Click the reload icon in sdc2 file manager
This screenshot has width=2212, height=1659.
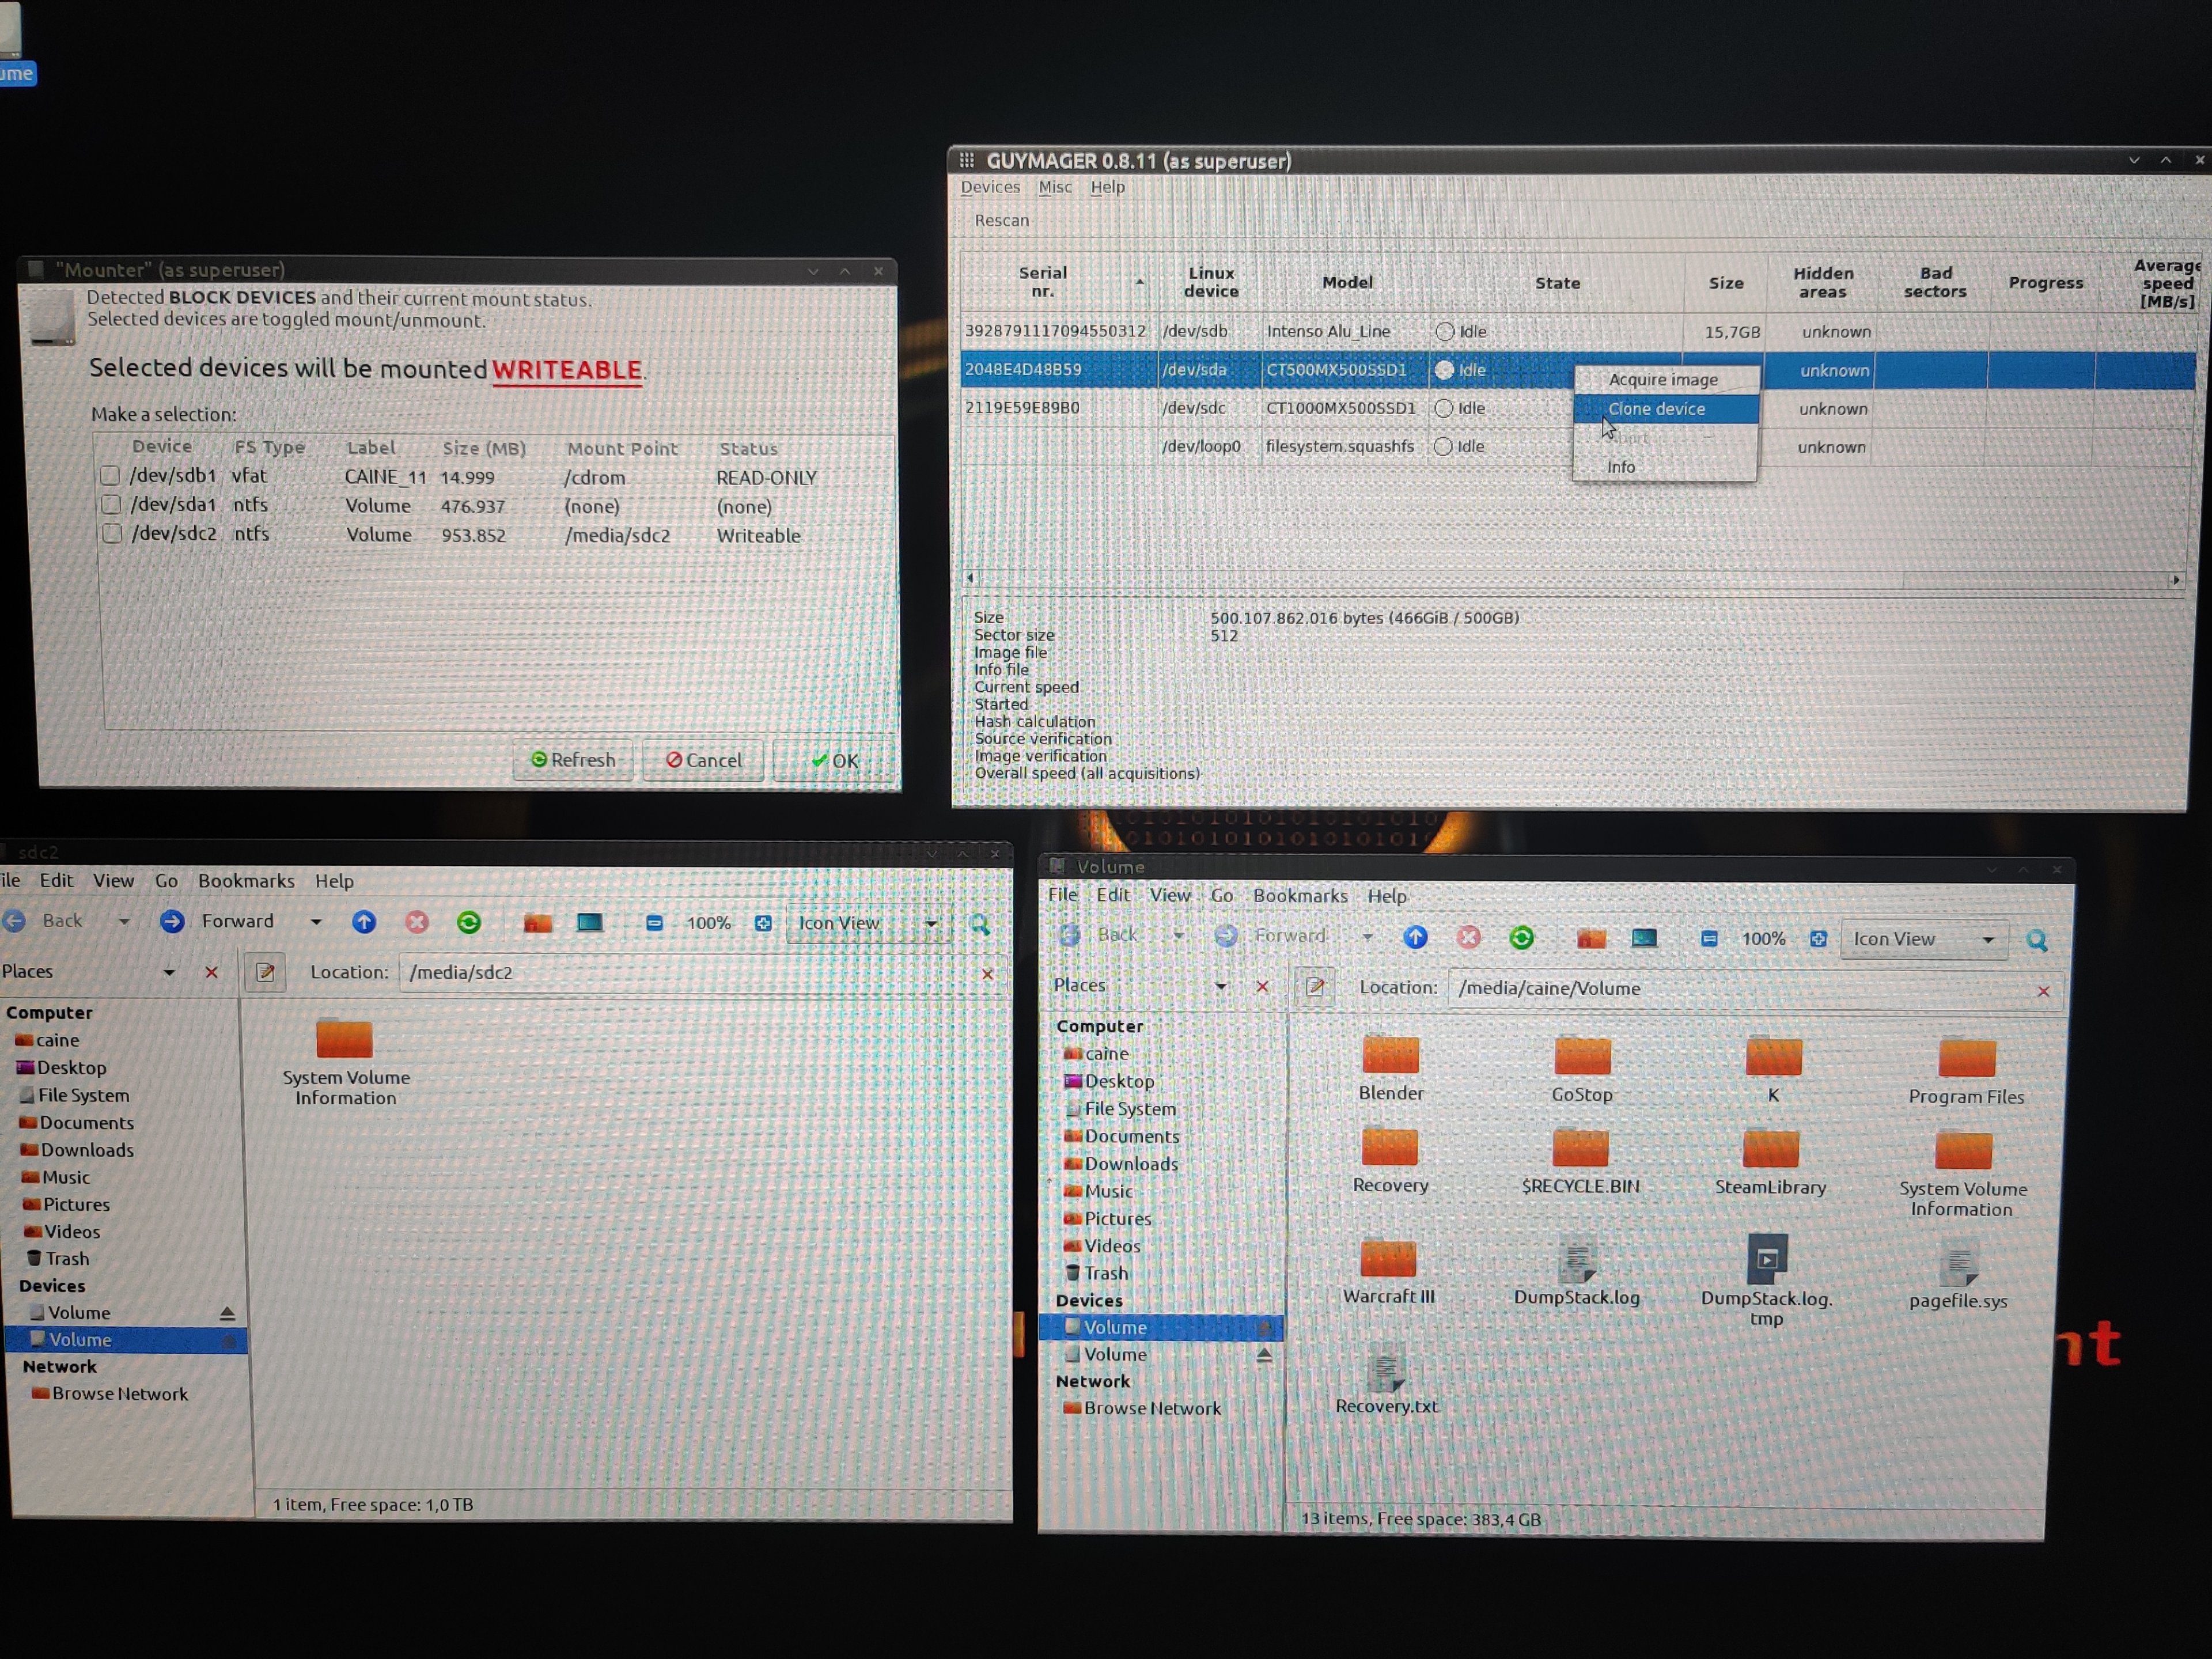point(468,922)
